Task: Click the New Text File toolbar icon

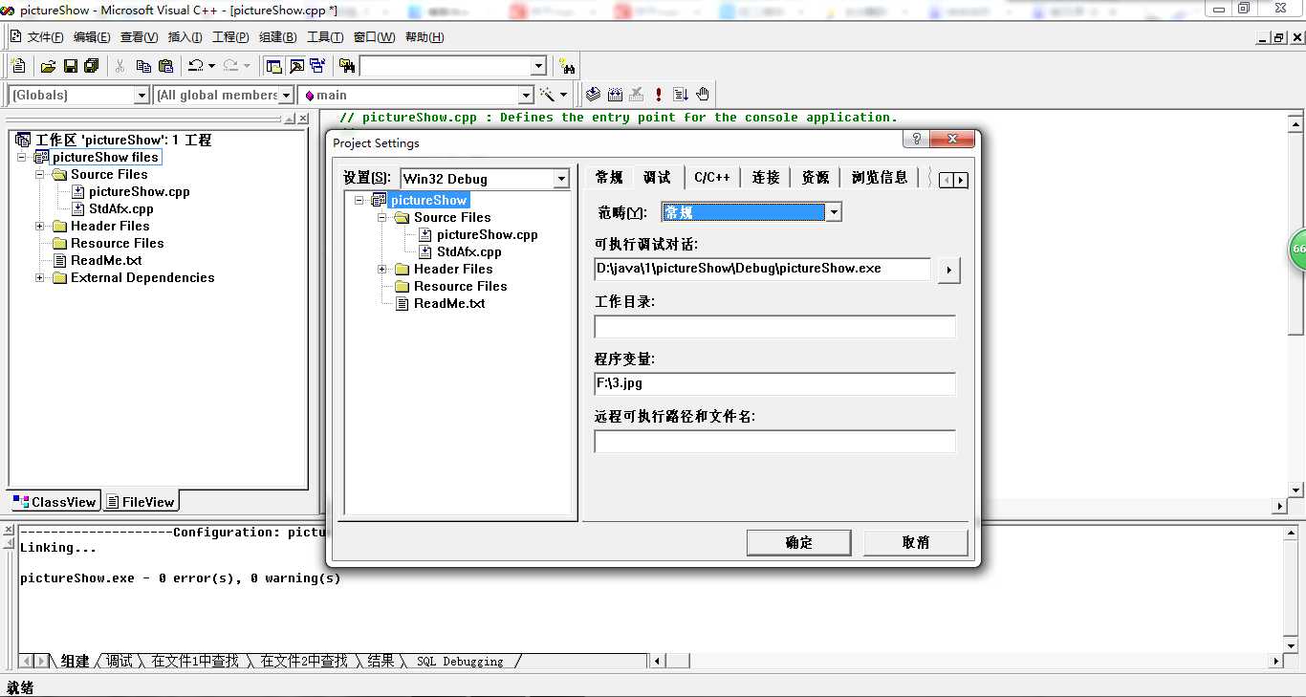Action: [x=18, y=66]
